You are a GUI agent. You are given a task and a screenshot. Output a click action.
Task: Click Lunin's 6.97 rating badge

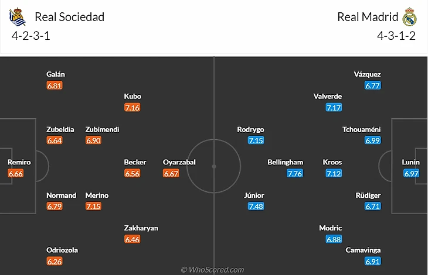click(x=411, y=173)
